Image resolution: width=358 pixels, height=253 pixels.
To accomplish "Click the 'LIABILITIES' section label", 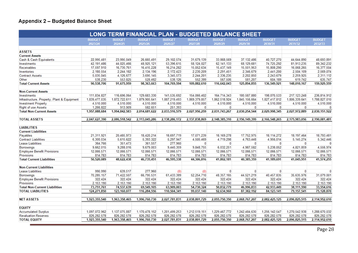I will click(x=28, y=128).
